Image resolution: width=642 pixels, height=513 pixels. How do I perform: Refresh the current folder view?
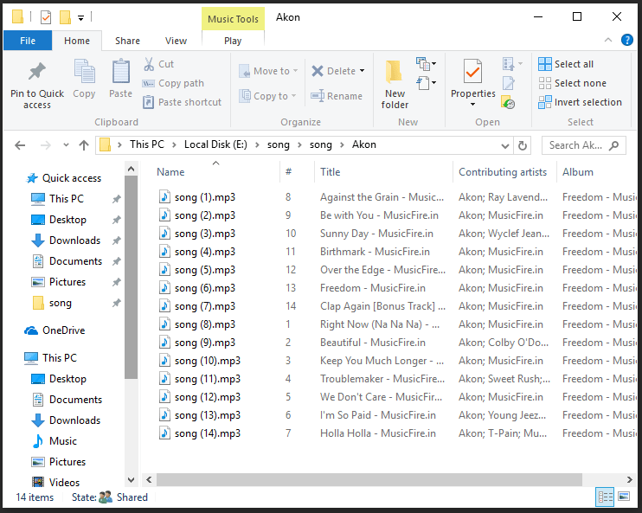pos(523,145)
